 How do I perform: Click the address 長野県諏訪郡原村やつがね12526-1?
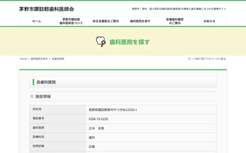[x=113, y=110]
